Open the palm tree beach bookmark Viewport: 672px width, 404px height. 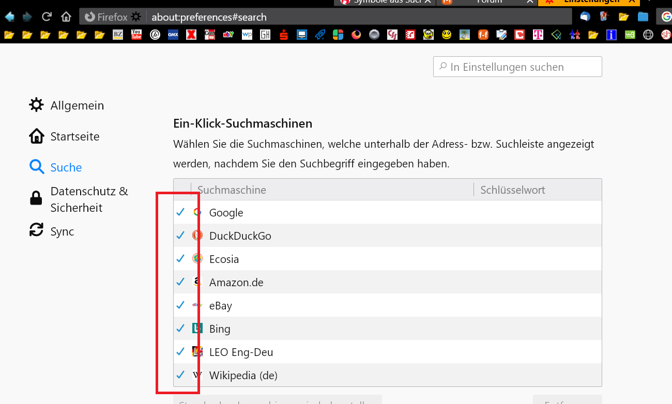[x=465, y=35]
